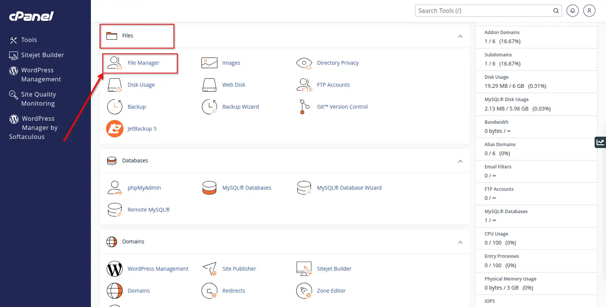Open the Zone Editor link
Image resolution: width=606 pixels, height=307 pixels.
tap(331, 291)
